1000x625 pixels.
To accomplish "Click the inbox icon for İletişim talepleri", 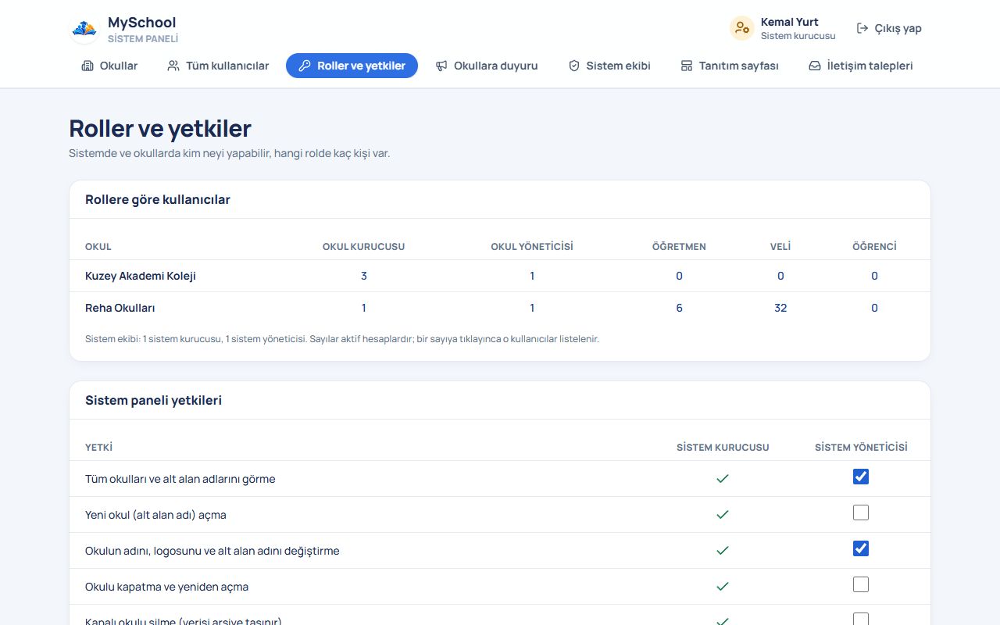I will [815, 66].
